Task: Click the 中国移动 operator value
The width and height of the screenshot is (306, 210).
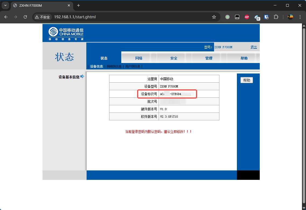Action: pyautogui.click(x=167, y=79)
